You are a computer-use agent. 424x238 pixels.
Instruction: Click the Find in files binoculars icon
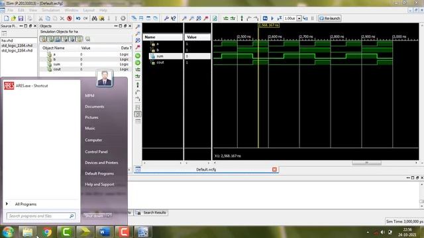pyautogui.click(x=101, y=19)
